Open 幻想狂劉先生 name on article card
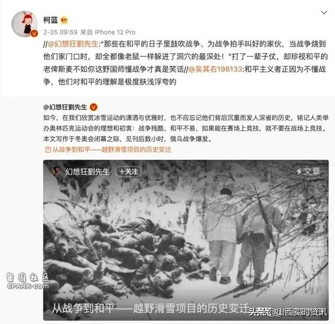335x324 pixels. pos(87,172)
